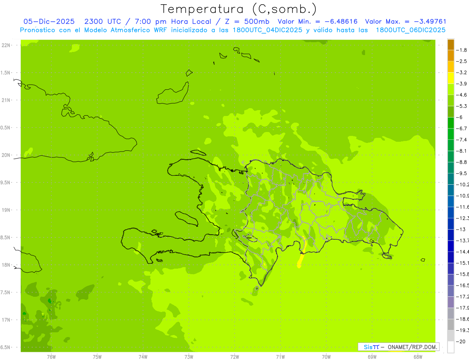Click the '72W' longitude axis label
This screenshot has width=469, height=362.
pyautogui.click(x=234, y=357)
